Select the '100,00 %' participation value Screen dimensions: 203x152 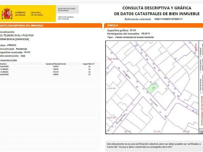coord(145,34)
